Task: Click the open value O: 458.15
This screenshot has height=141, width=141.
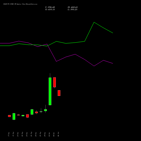Action: click(50, 10)
